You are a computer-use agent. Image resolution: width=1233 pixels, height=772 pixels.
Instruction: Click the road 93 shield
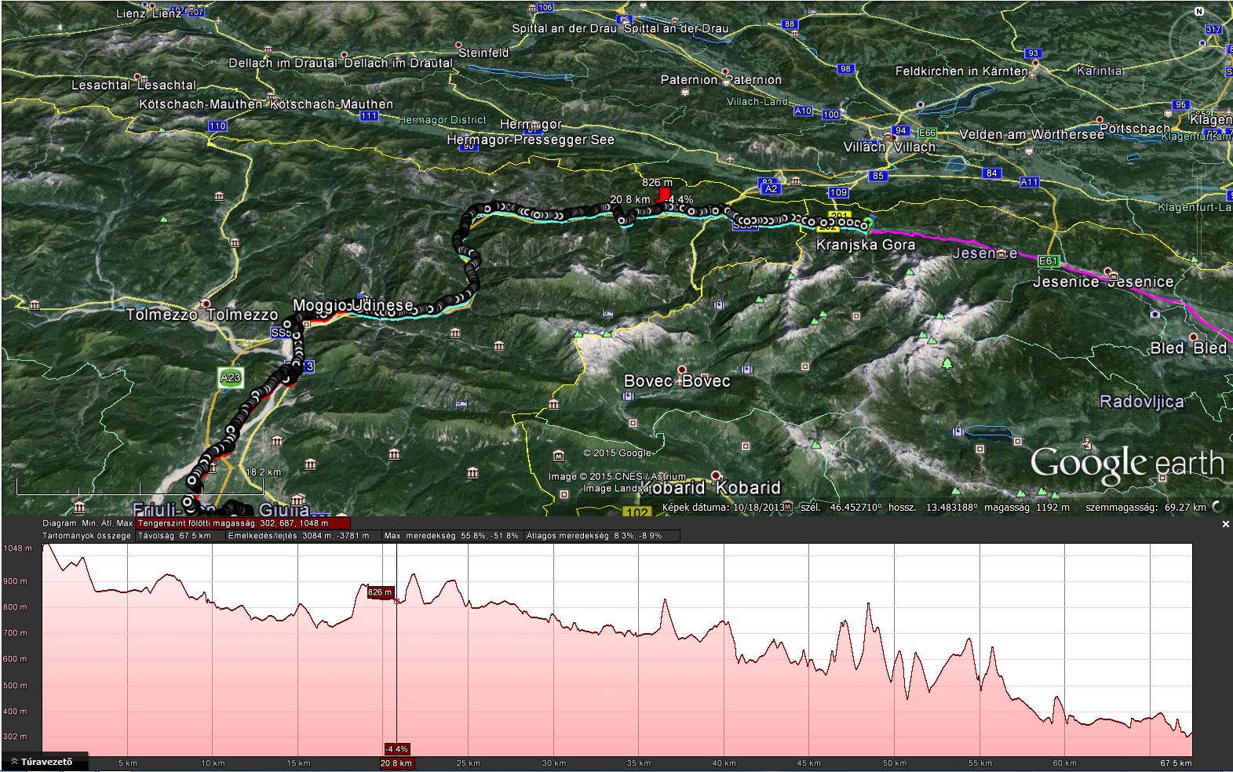pyautogui.click(x=1033, y=53)
